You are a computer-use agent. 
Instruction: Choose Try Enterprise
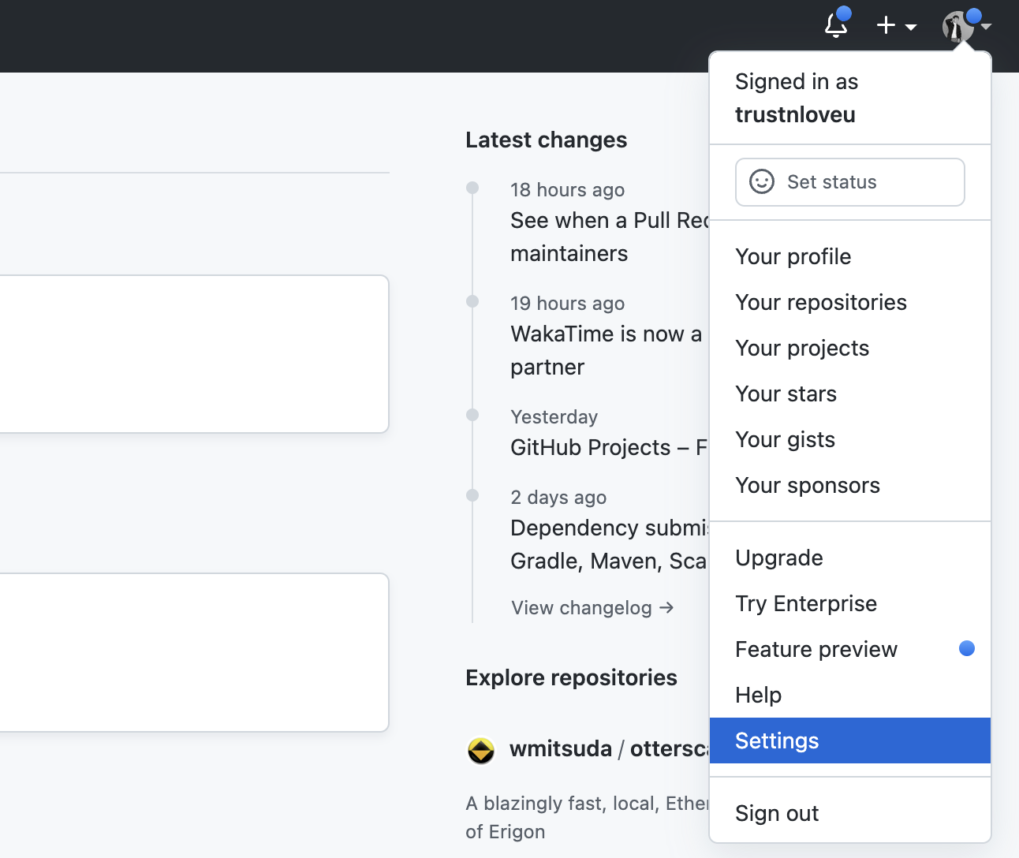tap(850, 603)
